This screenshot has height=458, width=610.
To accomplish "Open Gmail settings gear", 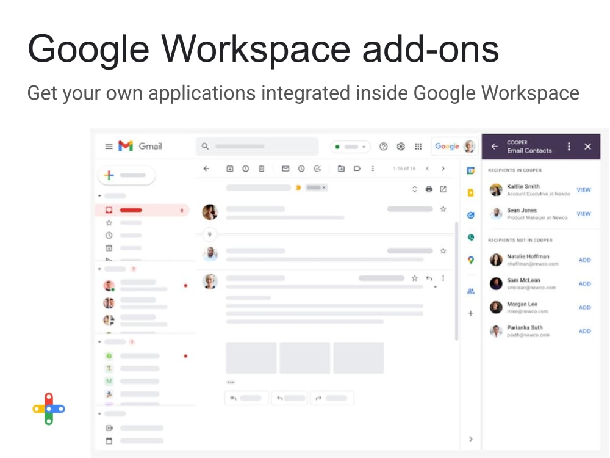I will pyautogui.click(x=401, y=147).
